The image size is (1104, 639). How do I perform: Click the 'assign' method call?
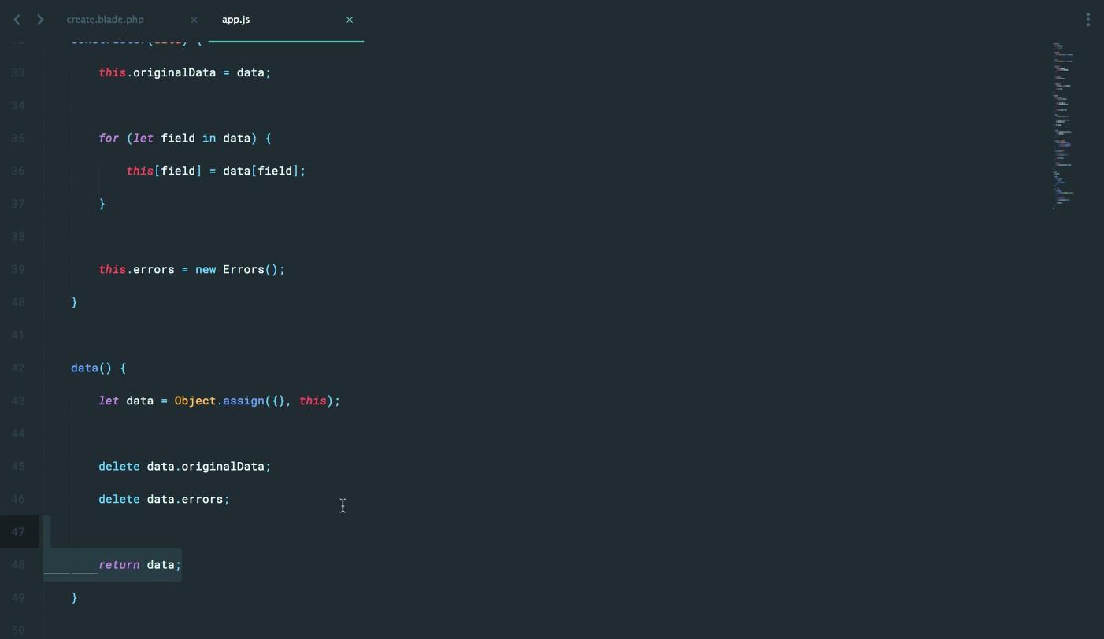coord(243,401)
